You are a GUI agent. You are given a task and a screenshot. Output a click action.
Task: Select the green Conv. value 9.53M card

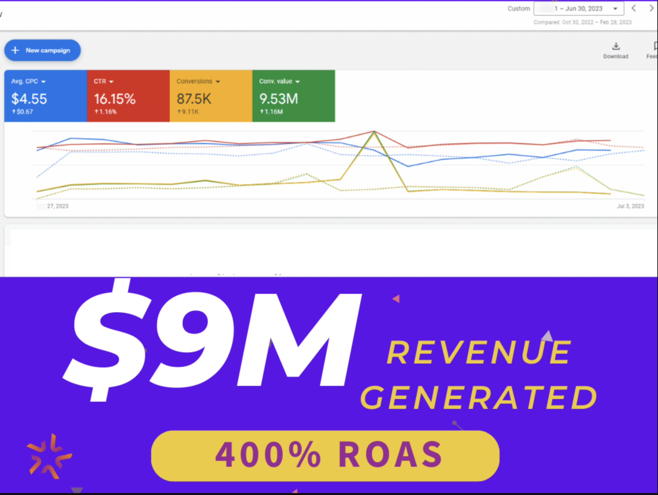pos(294,96)
